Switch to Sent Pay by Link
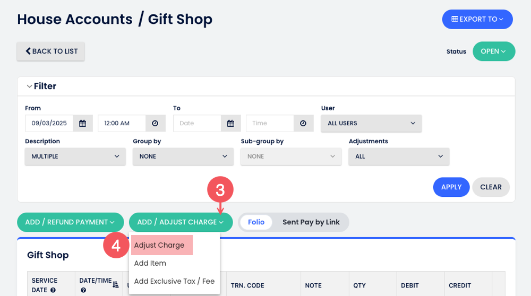531x296 pixels. click(311, 222)
